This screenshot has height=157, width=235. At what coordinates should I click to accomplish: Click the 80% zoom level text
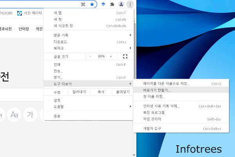coord(101,57)
